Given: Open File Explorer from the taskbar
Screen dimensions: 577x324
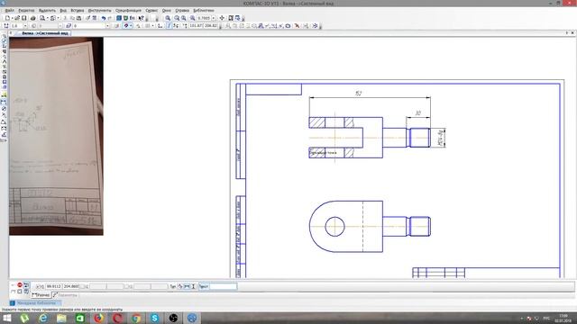Looking at the screenshot, I should pyautogui.click(x=61, y=318).
